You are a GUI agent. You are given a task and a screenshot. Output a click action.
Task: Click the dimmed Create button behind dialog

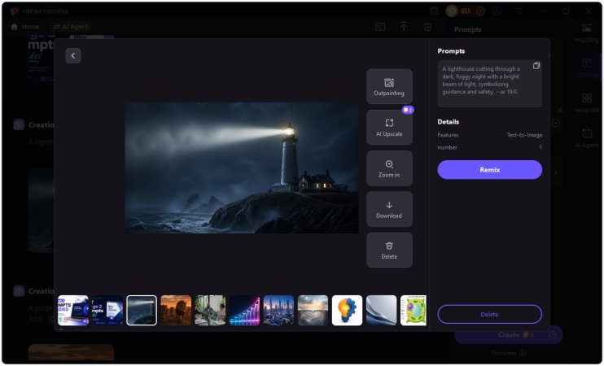(x=509, y=335)
